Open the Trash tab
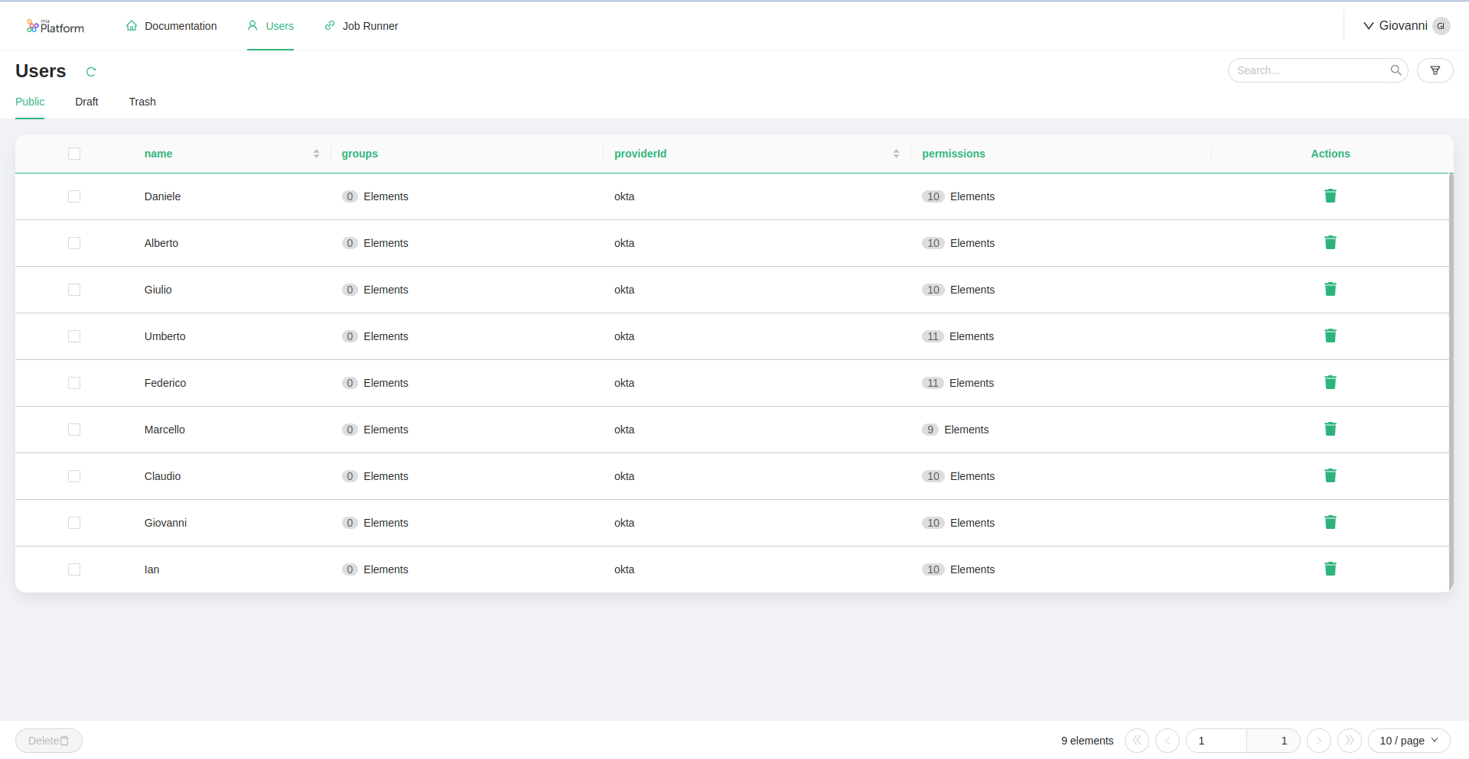Screen dimensions: 1469x759 point(142,101)
